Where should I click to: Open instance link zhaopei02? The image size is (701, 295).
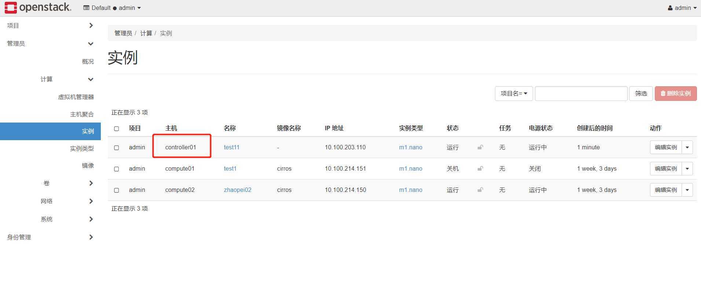tap(238, 190)
